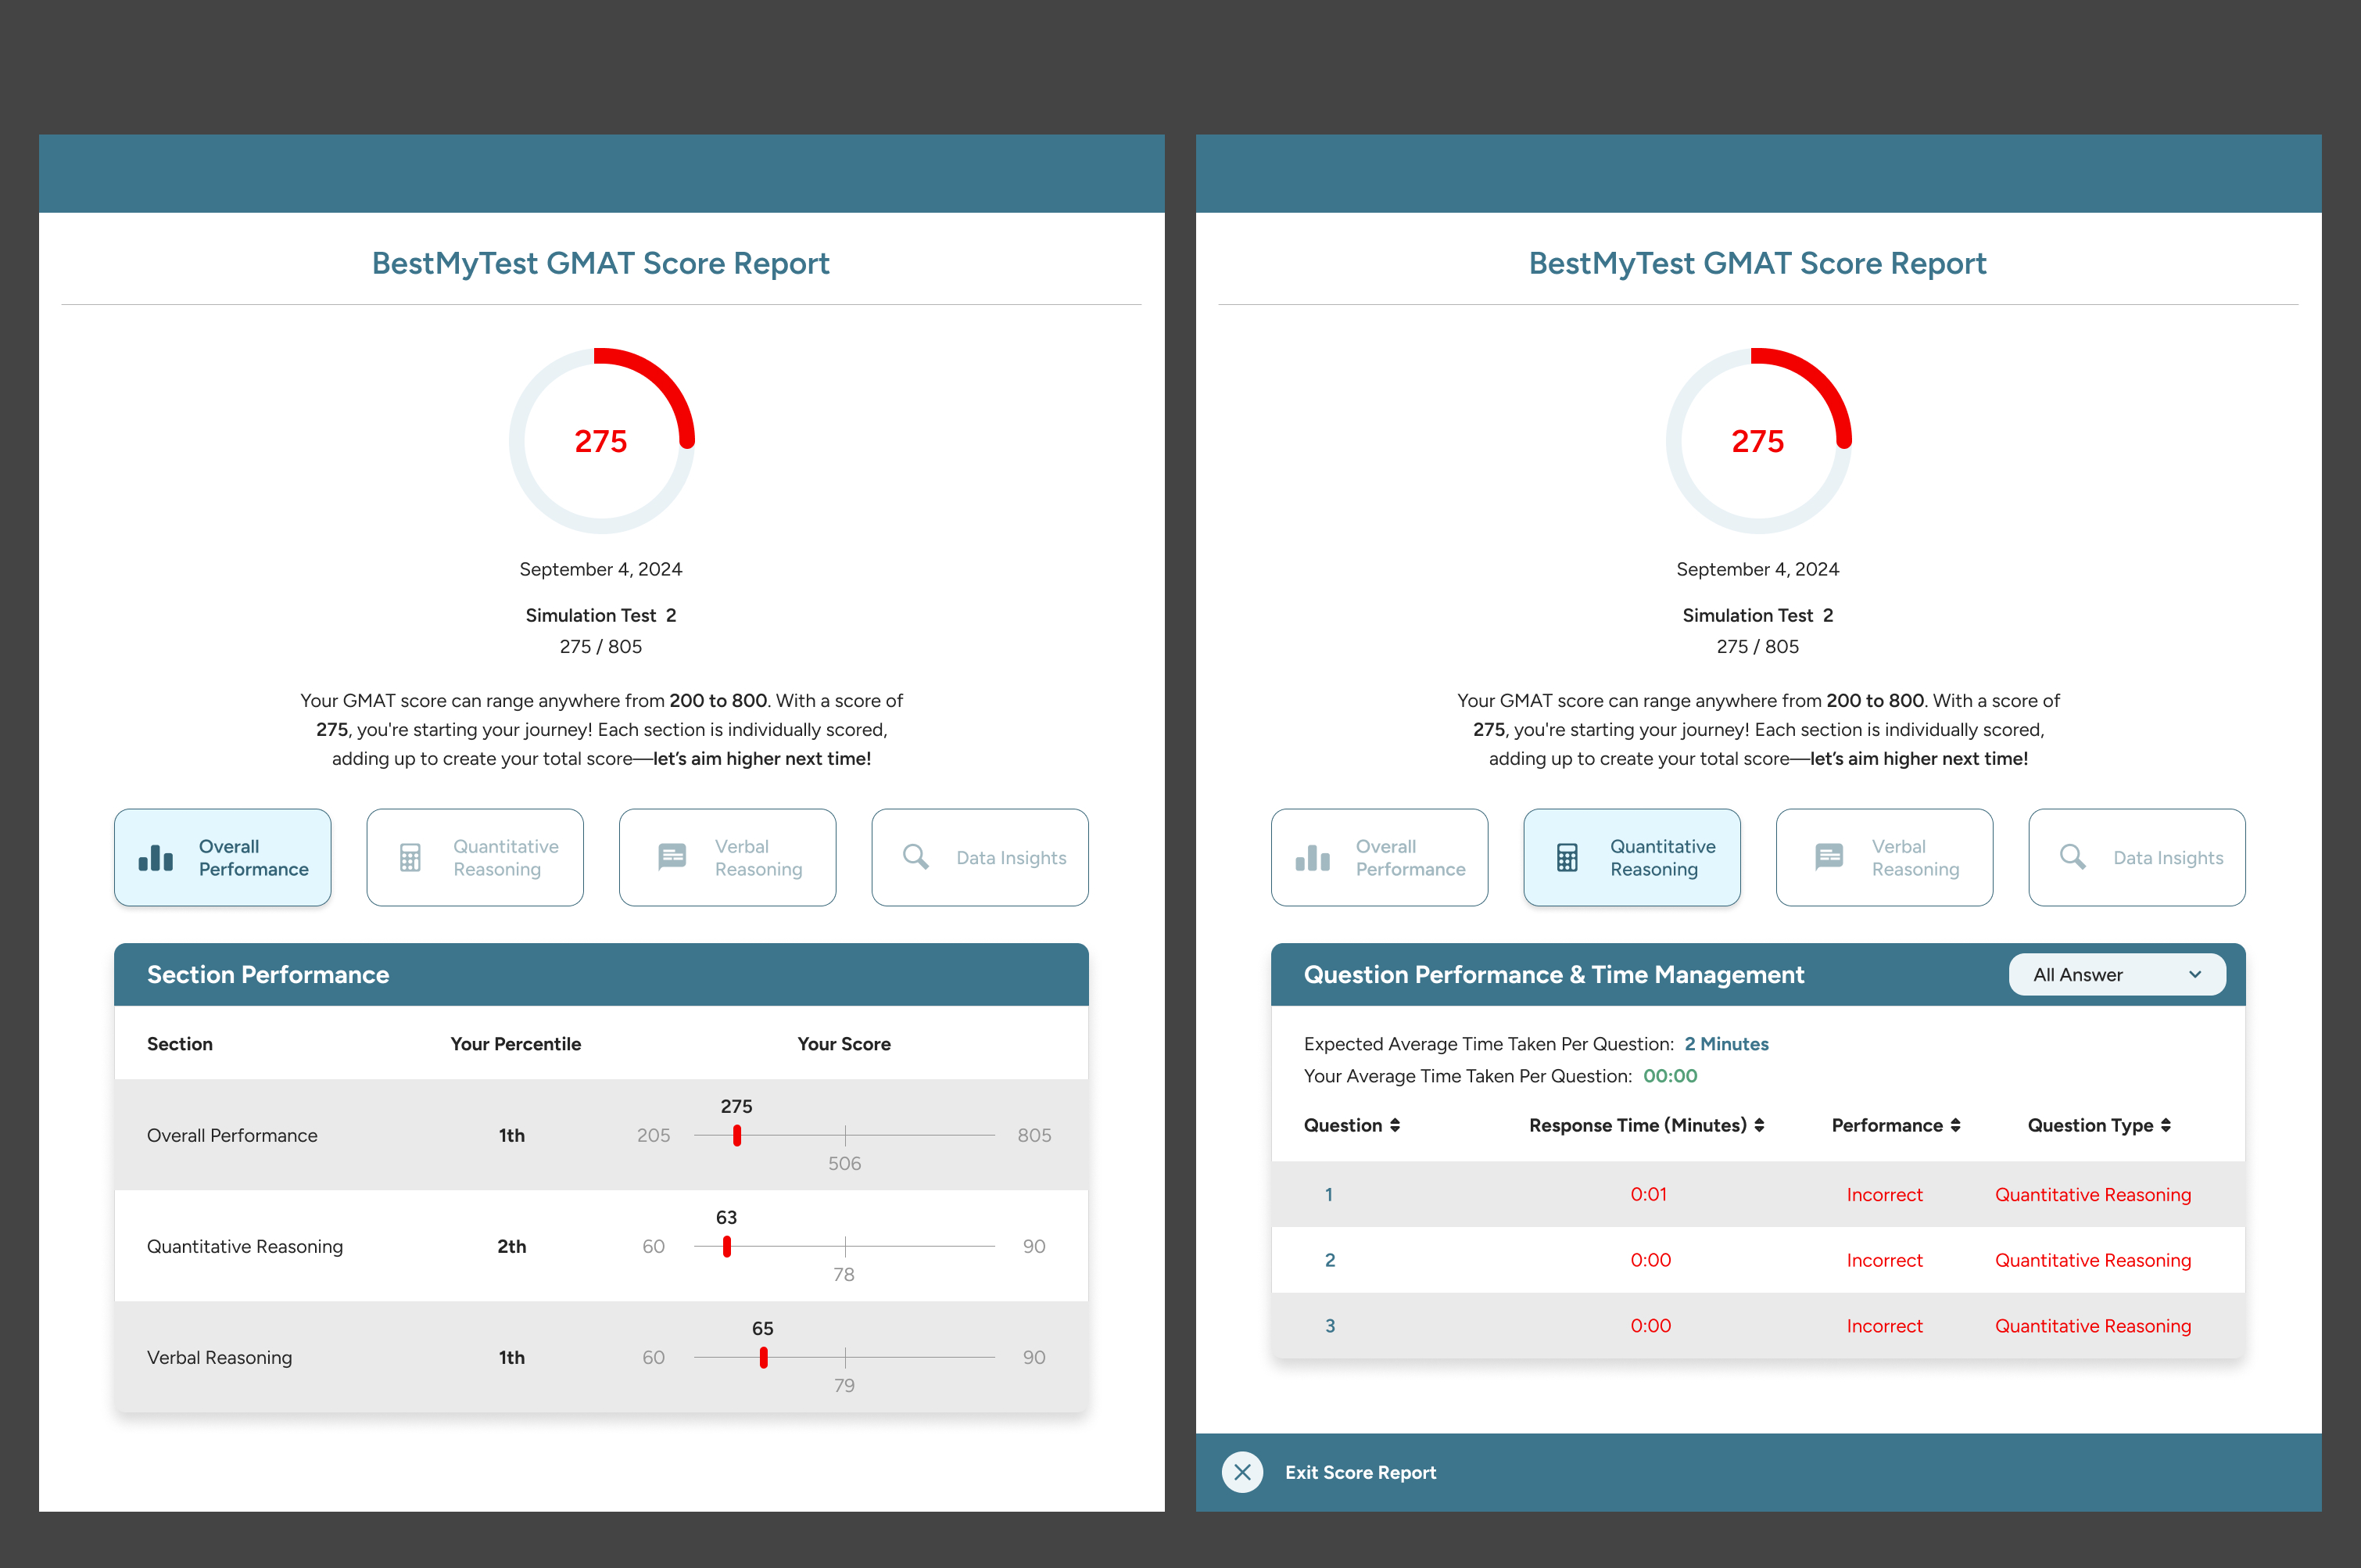Click 'Incorrect' in question 2 row

pos(1884,1260)
